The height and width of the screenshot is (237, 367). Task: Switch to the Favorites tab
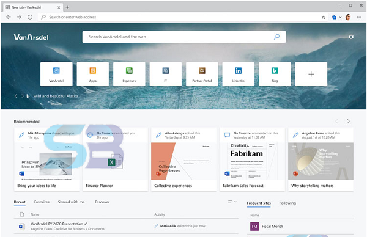coord(42,202)
